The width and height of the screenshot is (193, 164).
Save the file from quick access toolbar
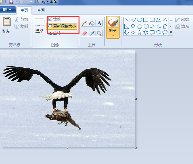11,2
